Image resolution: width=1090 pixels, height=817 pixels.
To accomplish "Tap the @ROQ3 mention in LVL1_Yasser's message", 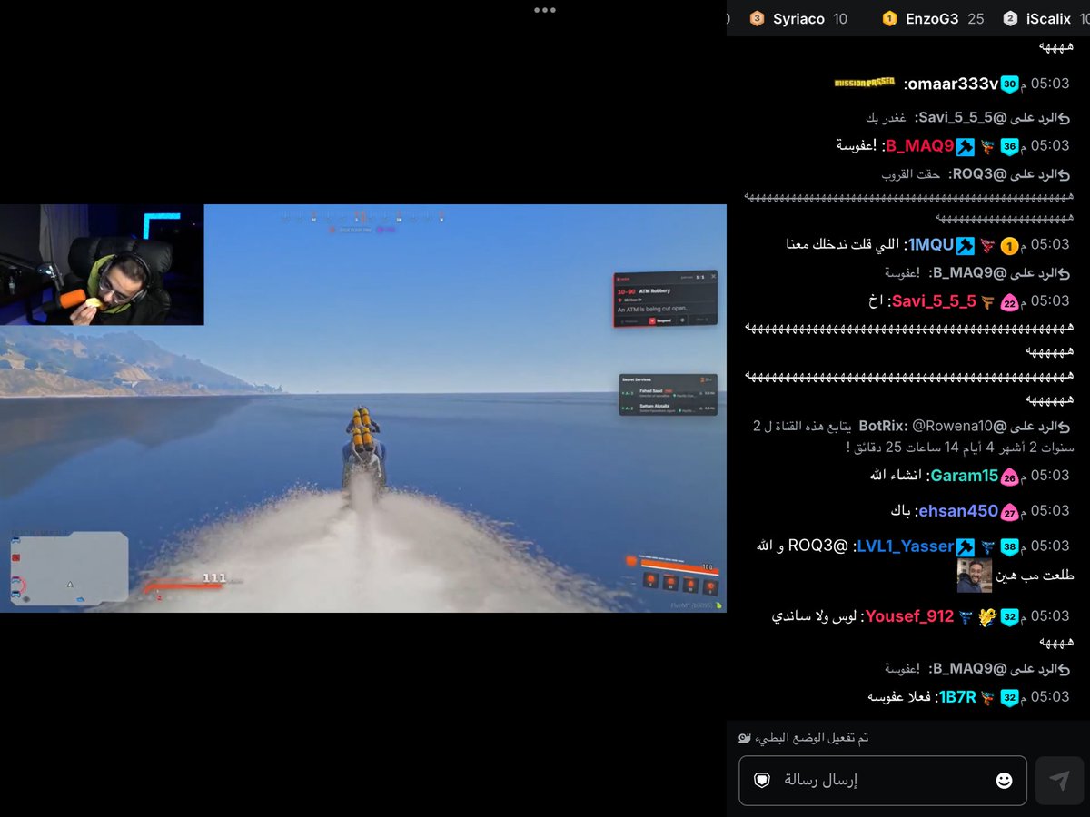I will (x=818, y=546).
